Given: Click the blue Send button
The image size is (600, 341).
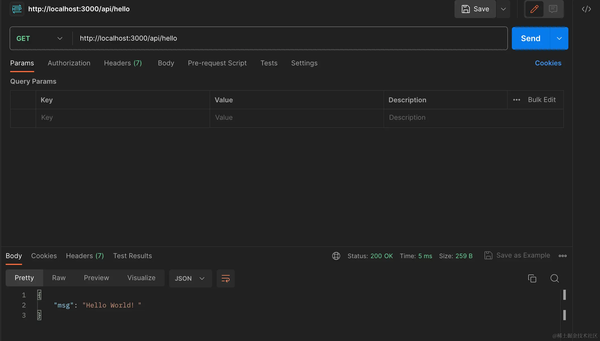Looking at the screenshot, I should (x=531, y=38).
